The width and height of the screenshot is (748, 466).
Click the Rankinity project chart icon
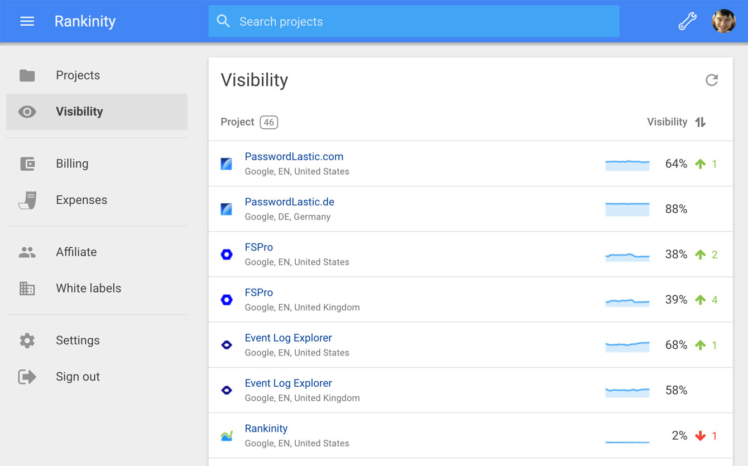point(227,436)
